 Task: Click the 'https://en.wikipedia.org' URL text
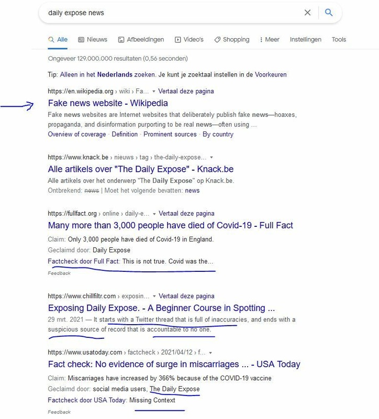[81, 91]
